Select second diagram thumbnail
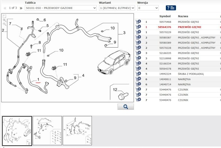The image size is (221, 148). (x=47, y=130)
